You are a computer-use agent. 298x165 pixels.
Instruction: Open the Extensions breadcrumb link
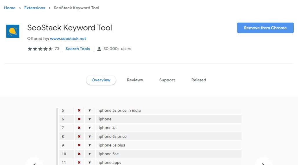pos(34,8)
